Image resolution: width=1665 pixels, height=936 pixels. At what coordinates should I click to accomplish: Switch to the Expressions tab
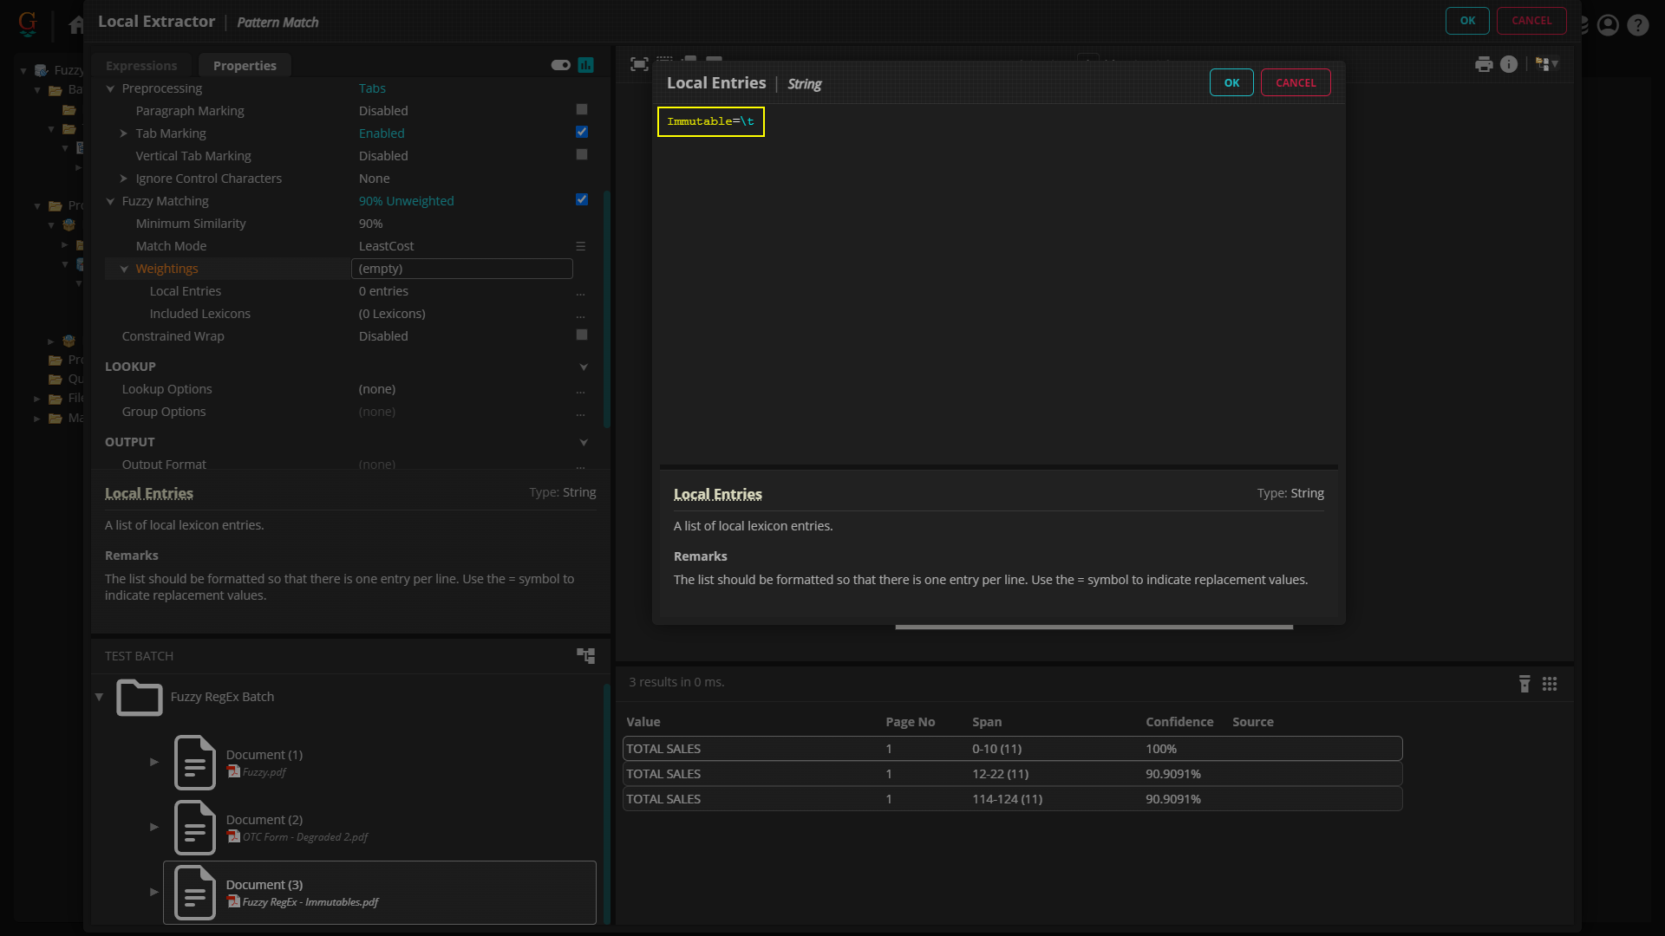pos(141,66)
